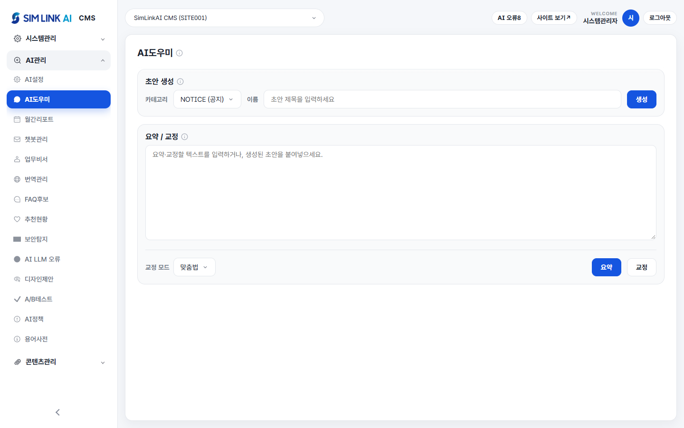Image resolution: width=684 pixels, height=428 pixels.
Task: Click the AI정책 alert icon
Action: (17, 319)
